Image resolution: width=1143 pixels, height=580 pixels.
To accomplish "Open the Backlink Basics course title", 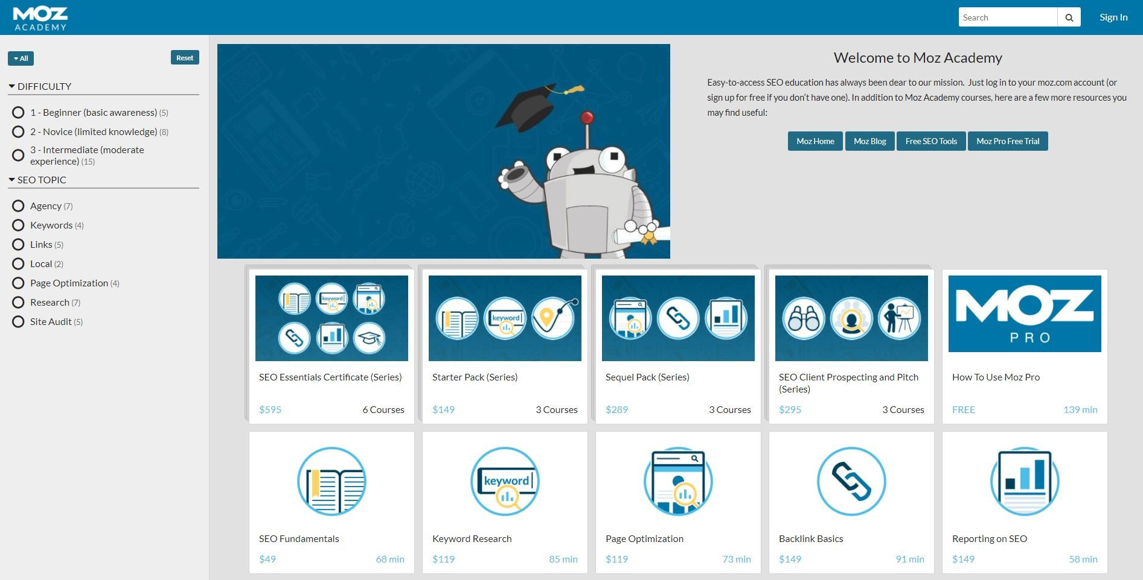I will (x=811, y=539).
